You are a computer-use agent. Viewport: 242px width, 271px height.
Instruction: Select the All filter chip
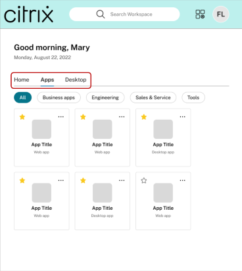23,97
